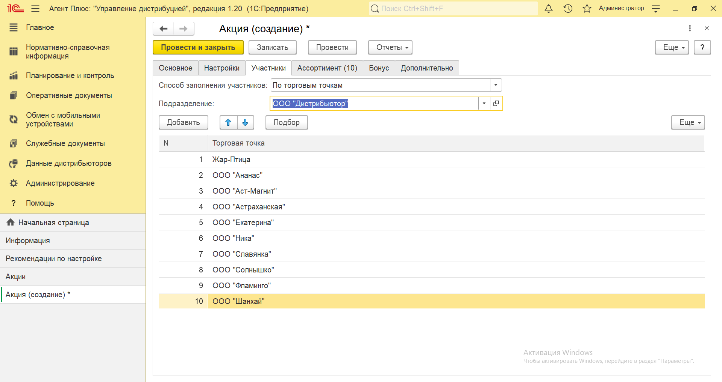Expand the Подразделение dropdown arrow

484,104
